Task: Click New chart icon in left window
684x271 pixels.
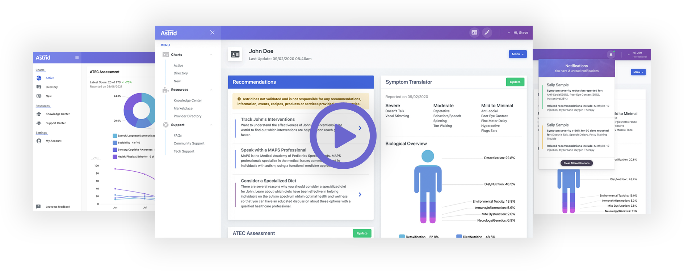Action: (x=39, y=96)
